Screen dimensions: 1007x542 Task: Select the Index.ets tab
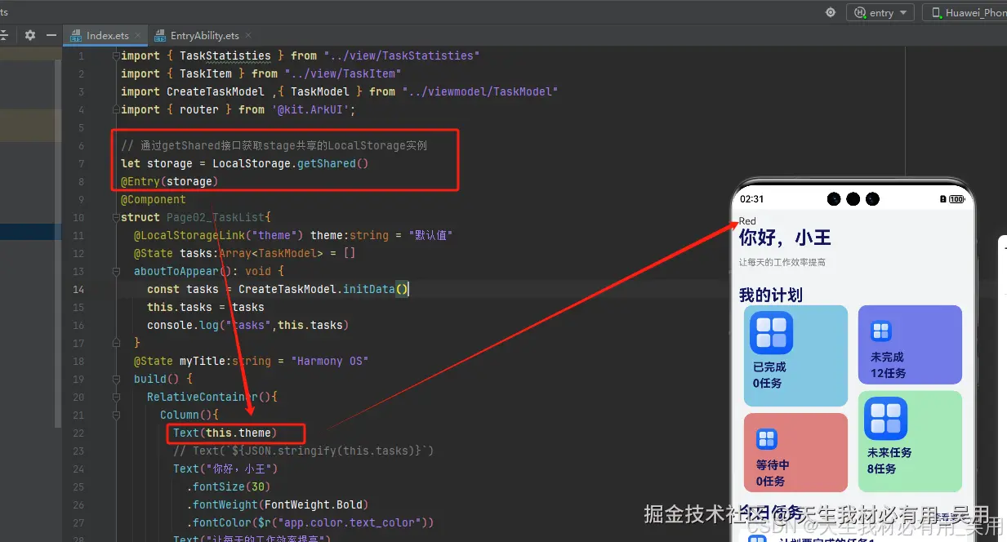(109, 35)
